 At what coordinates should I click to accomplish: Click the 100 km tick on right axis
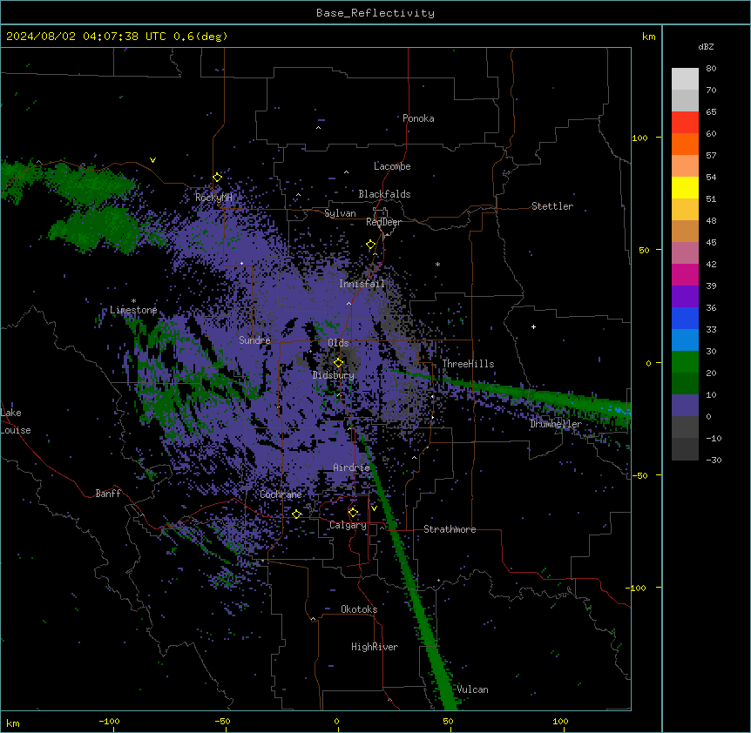pos(659,138)
